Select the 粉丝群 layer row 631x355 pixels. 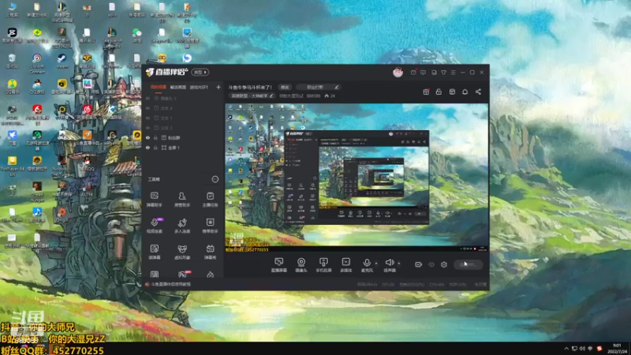(184, 137)
